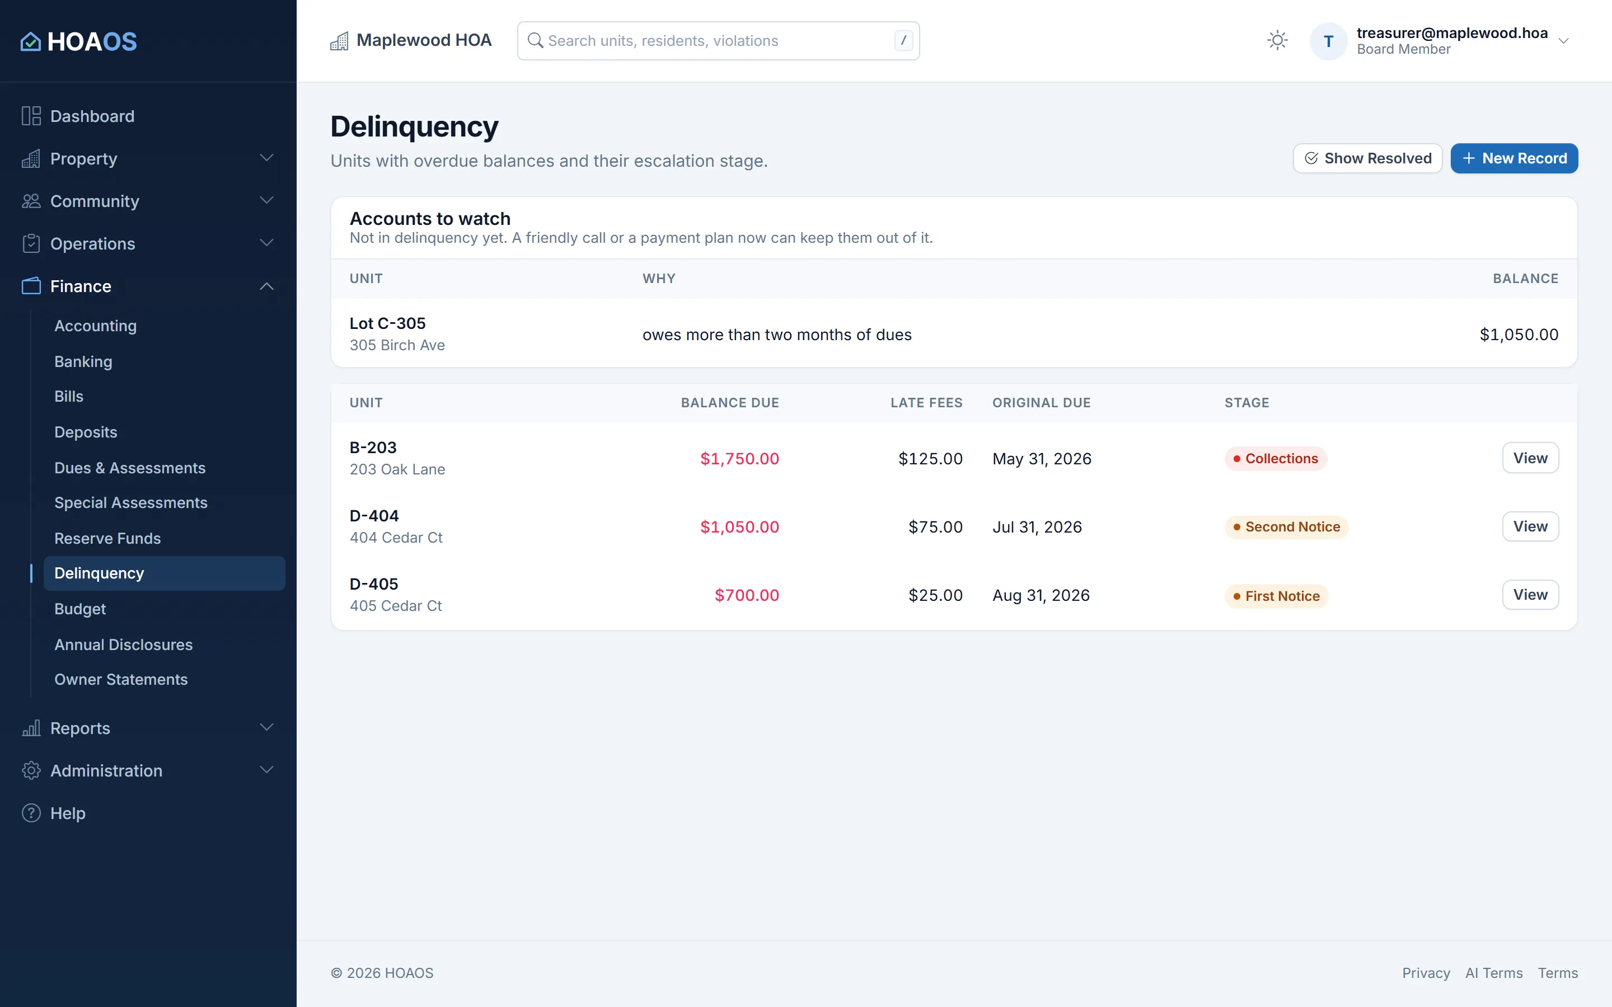
Task: Click the Collections stage badge
Action: click(x=1275, y=458)
